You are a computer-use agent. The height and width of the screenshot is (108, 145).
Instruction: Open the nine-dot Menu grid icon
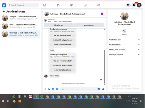(128, 5)
